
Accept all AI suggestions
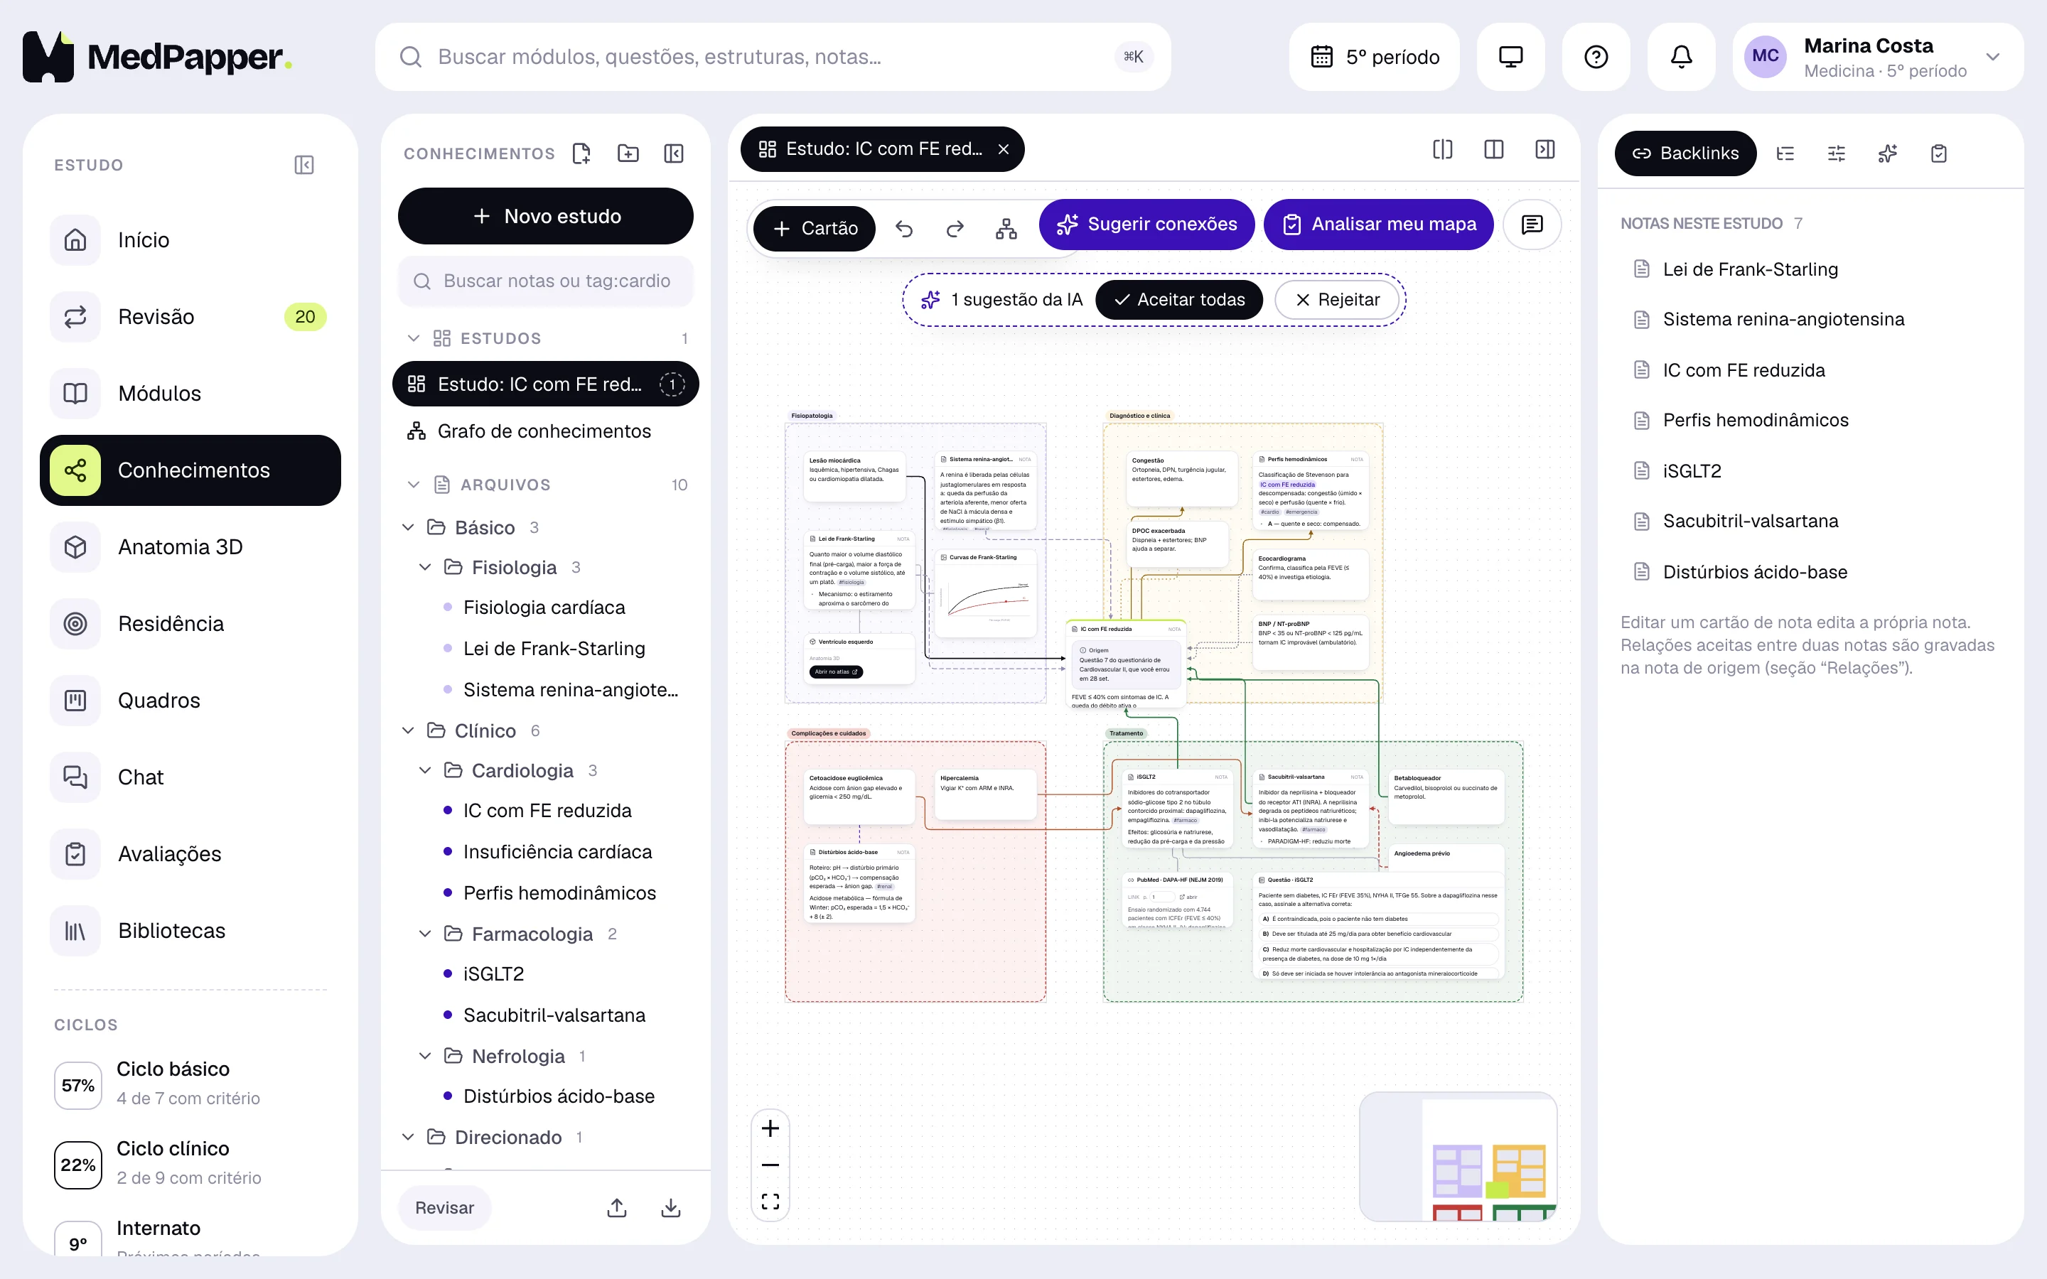pyautogui.click(x=1178, y=299)
